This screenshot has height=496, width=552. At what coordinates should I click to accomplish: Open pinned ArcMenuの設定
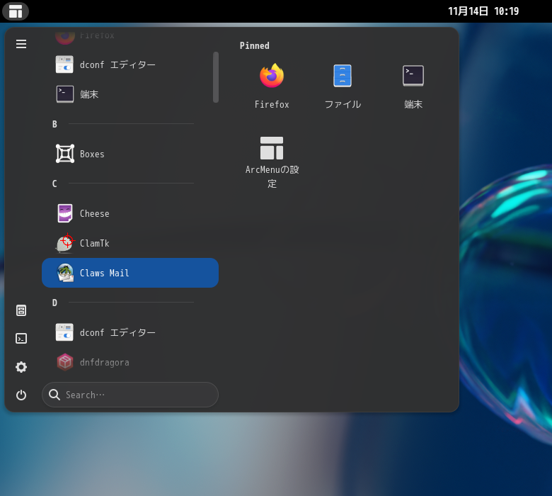click(272, 162)
